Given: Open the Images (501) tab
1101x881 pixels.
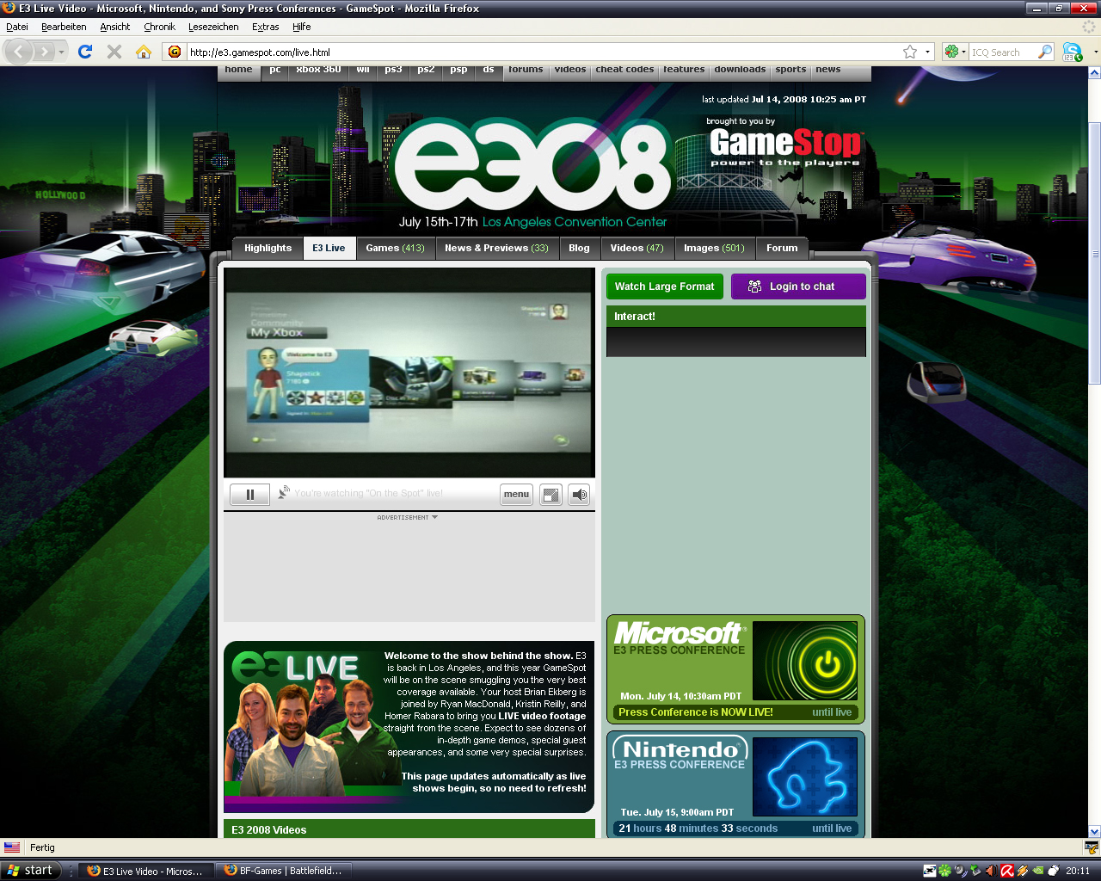Looking at the screenshot, I should 714,248.
